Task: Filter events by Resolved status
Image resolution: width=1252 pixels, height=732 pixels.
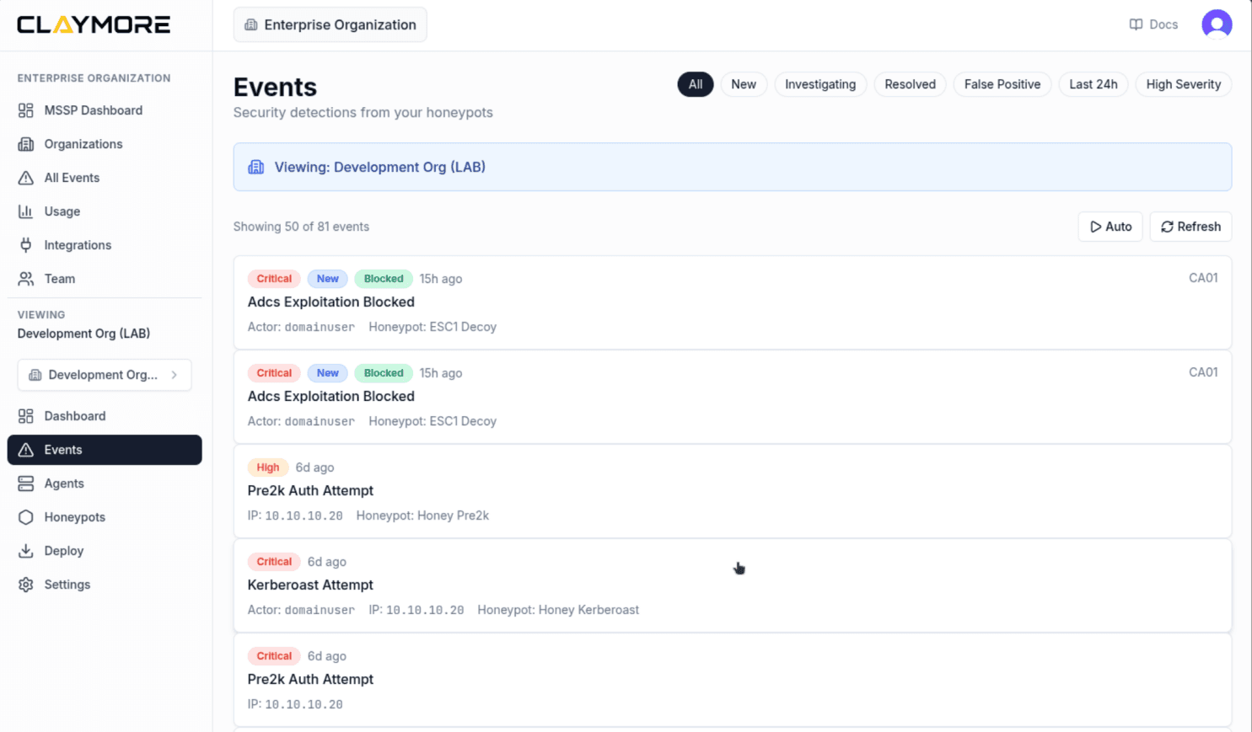Action: (910, 84)
